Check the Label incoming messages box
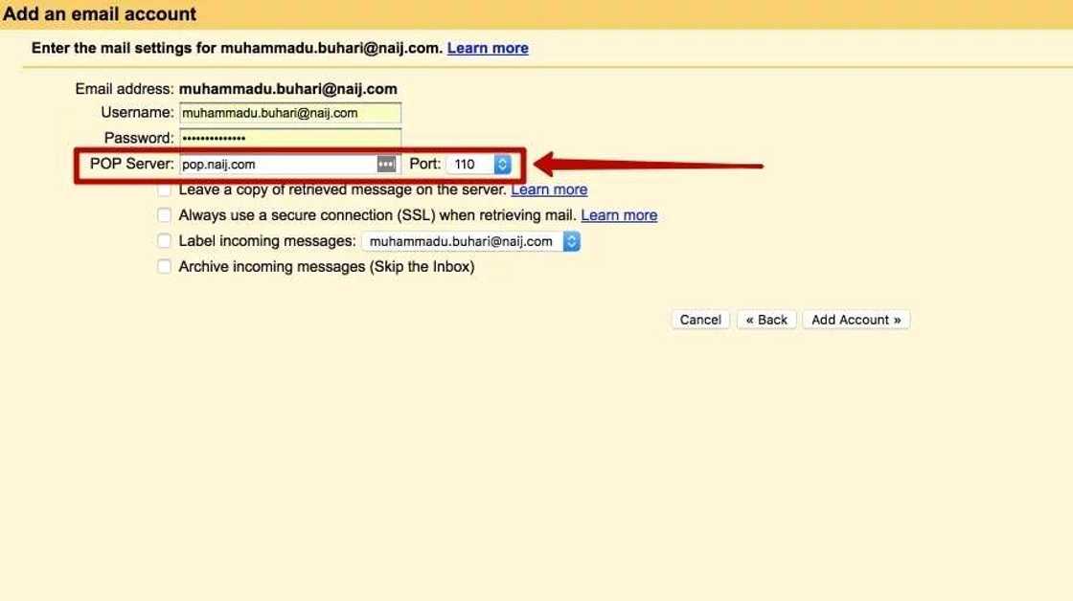 pos(165,241)
